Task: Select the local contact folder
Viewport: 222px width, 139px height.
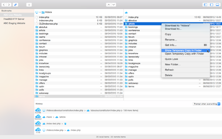Action: [x=79, y=43]
